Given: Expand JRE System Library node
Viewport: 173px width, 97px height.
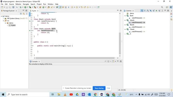Looking at the screenshot, I should [4, 19].
